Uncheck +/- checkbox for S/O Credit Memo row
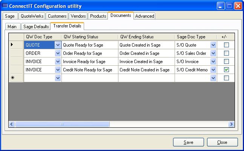This screenshot has width=244, height=151. click(226, 69)
